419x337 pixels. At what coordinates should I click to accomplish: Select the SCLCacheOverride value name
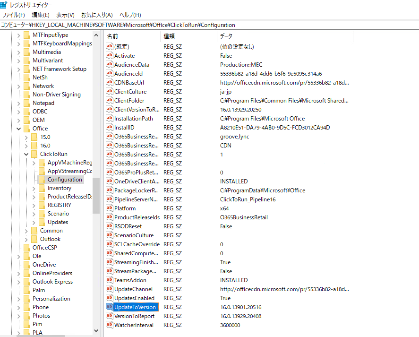[x=137, y=244]
